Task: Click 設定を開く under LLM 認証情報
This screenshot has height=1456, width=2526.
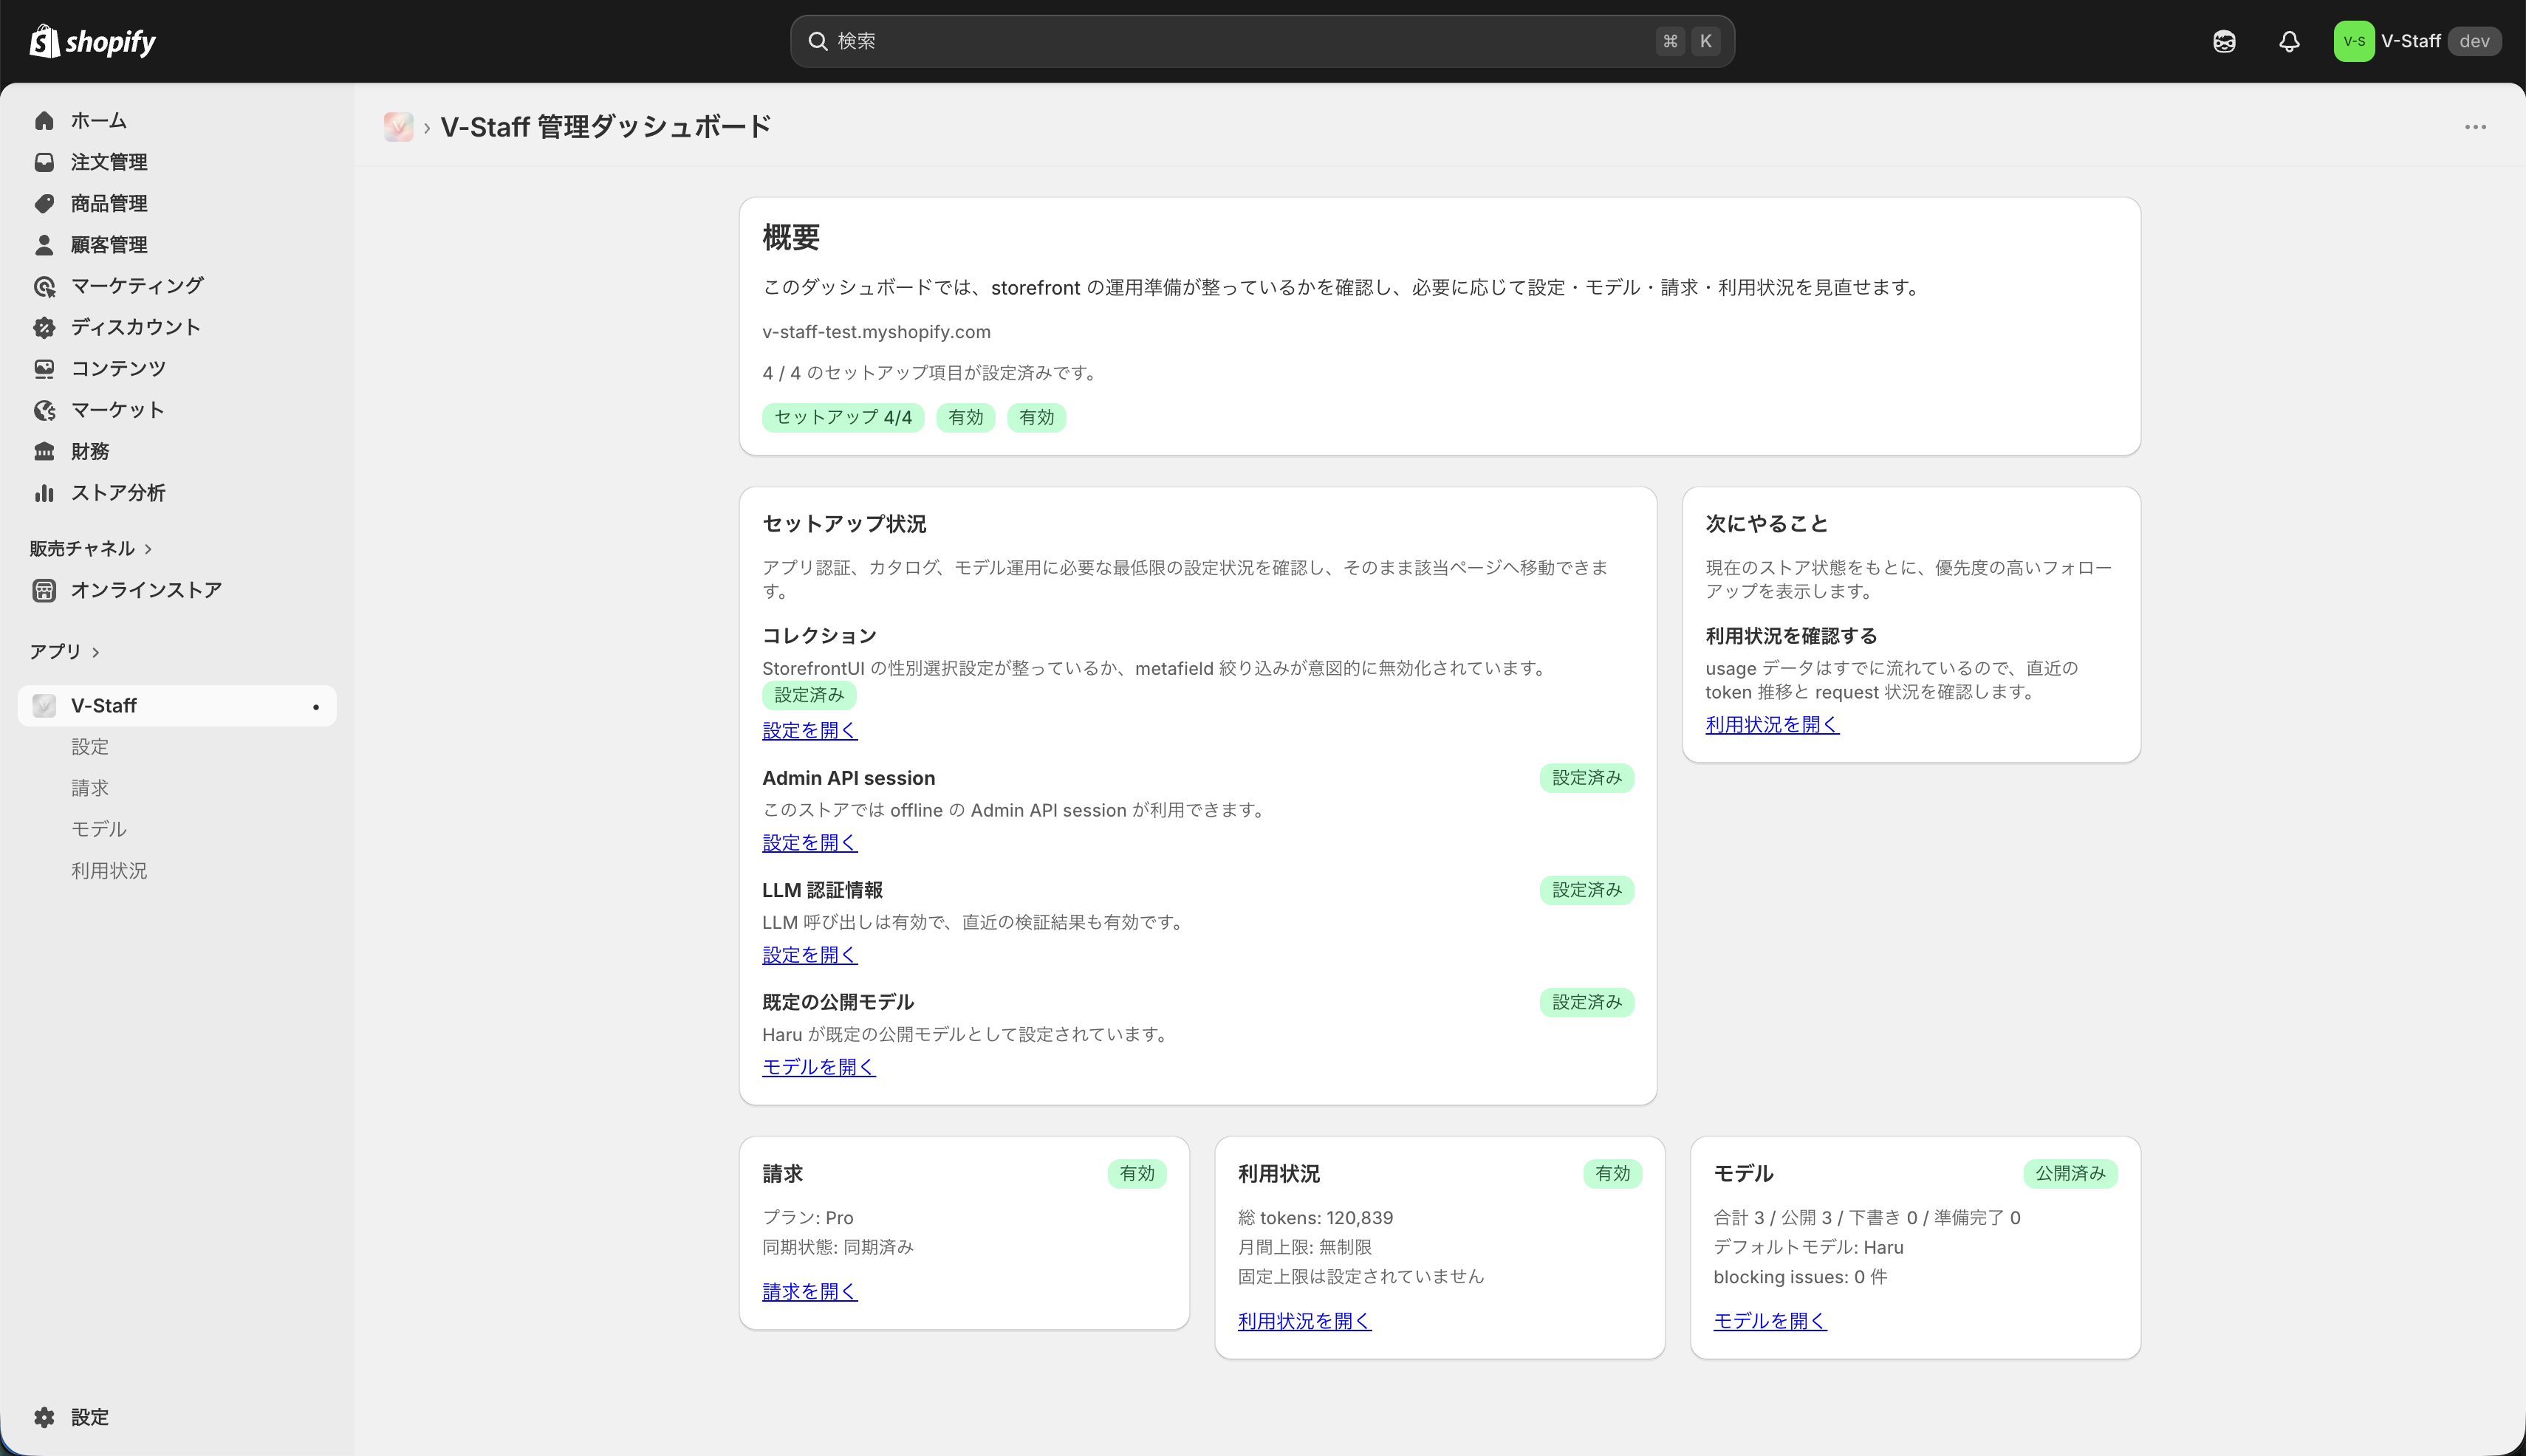Action: (x=810, y=955)
